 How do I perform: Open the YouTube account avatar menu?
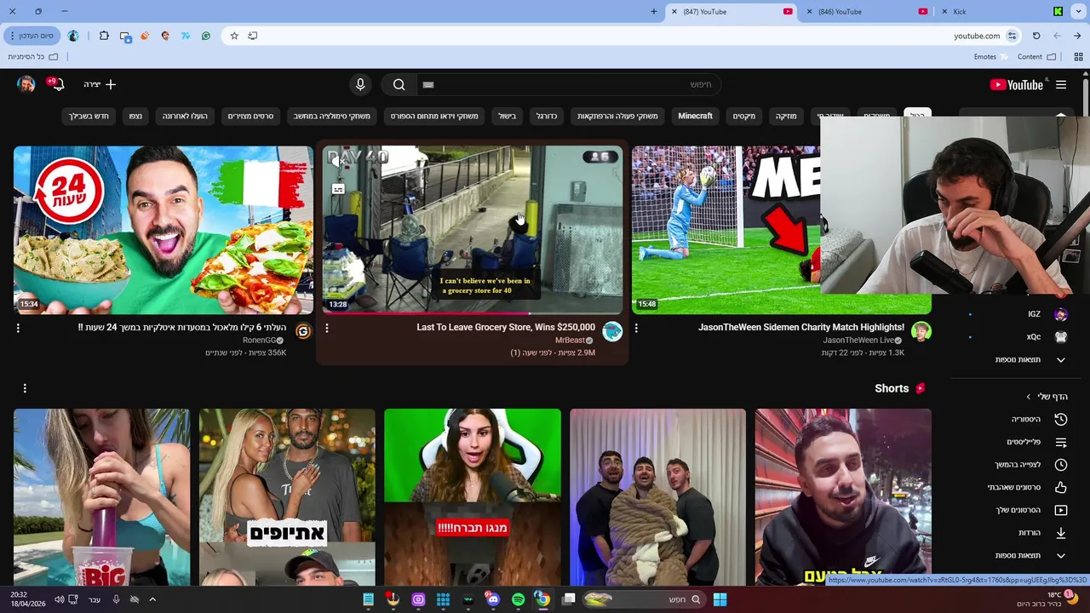[26, 84]
